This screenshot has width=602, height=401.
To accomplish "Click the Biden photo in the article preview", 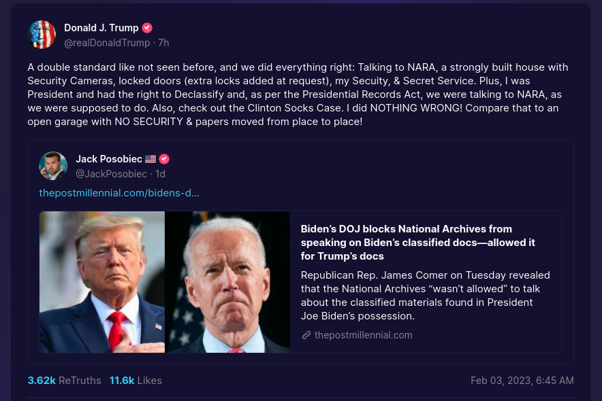I will (227, 282).
